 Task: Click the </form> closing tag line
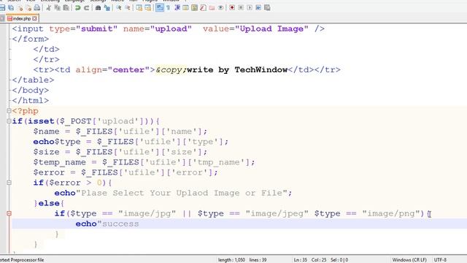31,39
